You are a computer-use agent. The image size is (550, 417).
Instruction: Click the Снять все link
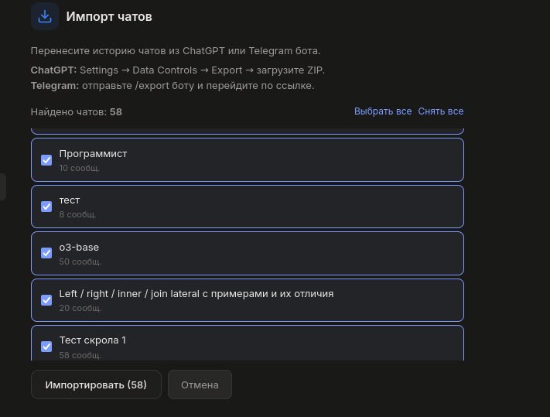point(441,111)
